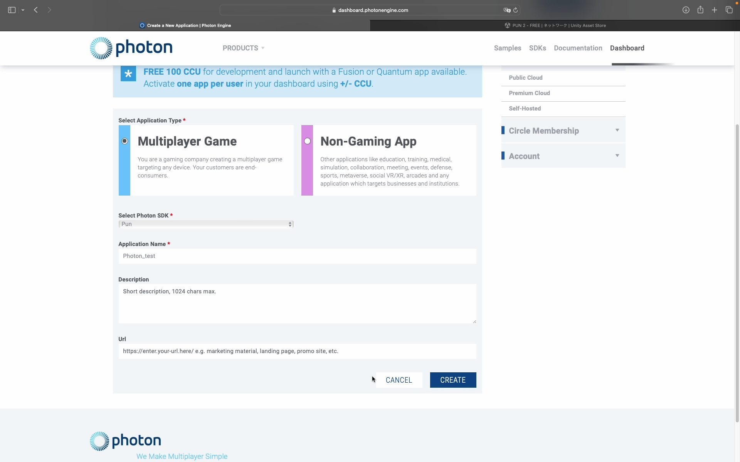740x462 pixels.
Task: Select the Non-Gaming App radio button
Action: click(307, 141)
